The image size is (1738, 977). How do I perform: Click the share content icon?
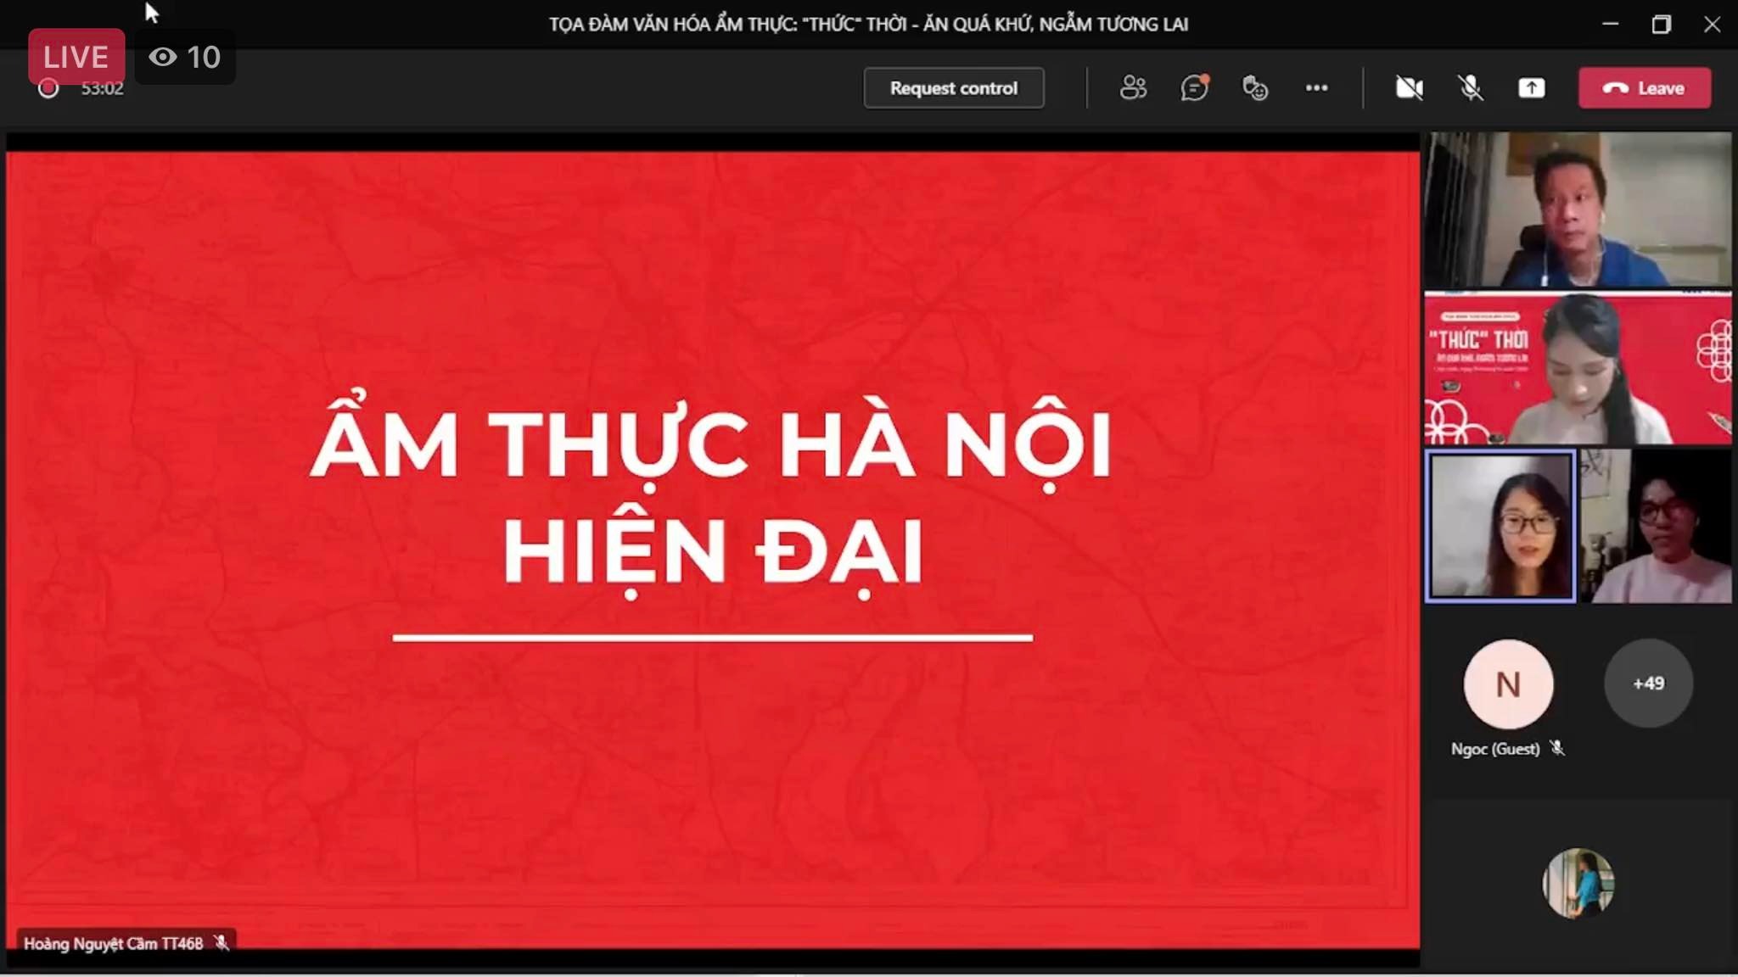coord(1531,88)
